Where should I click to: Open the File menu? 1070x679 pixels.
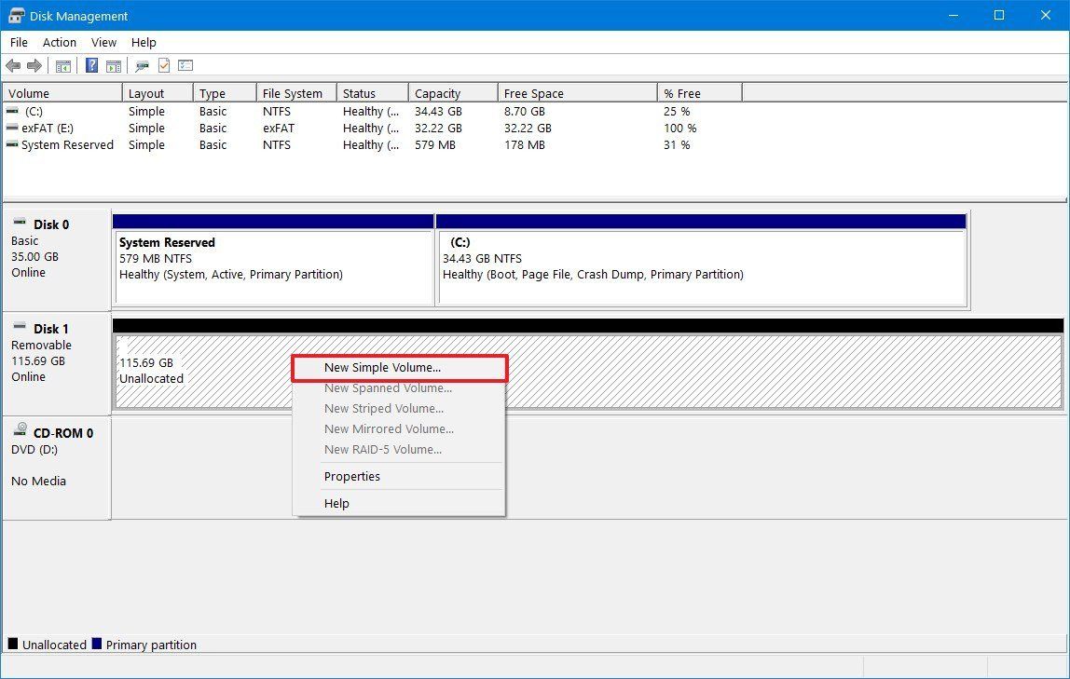coord(18,42)
